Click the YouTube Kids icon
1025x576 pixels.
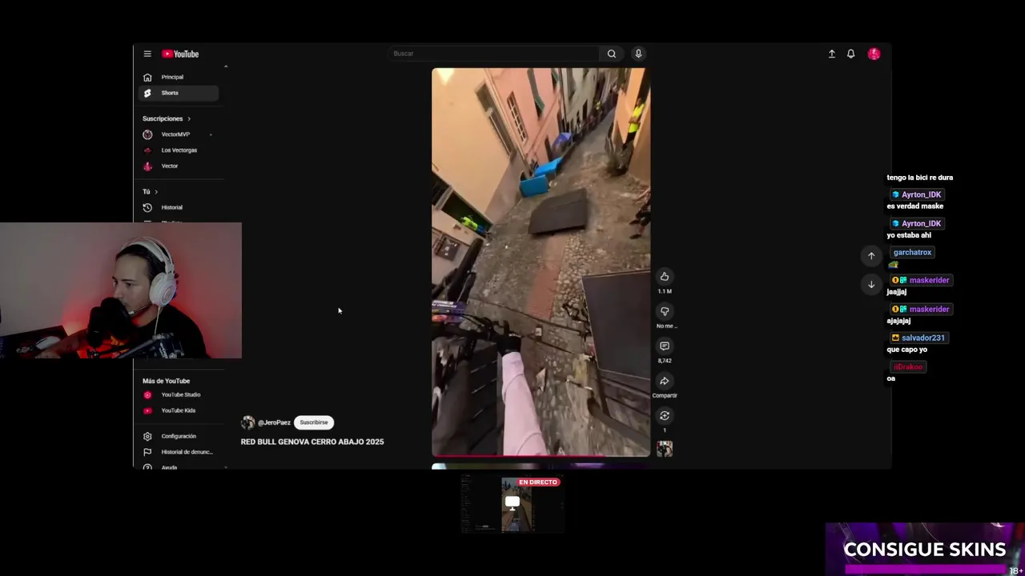click(x=147, y=410)
